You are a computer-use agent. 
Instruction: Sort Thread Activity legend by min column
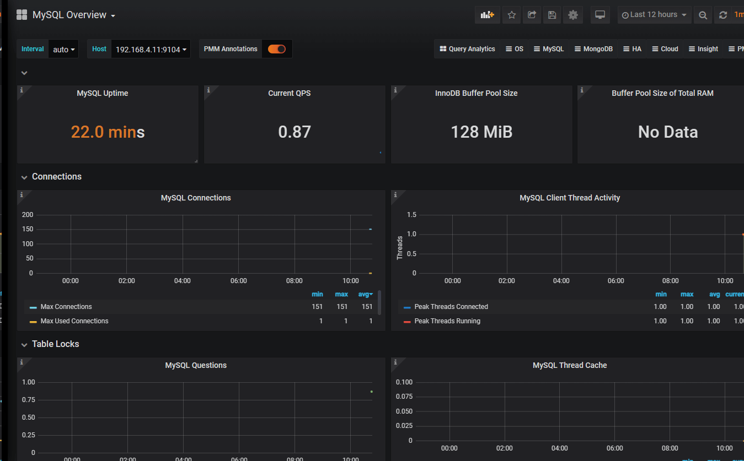(x=661, y=294)
